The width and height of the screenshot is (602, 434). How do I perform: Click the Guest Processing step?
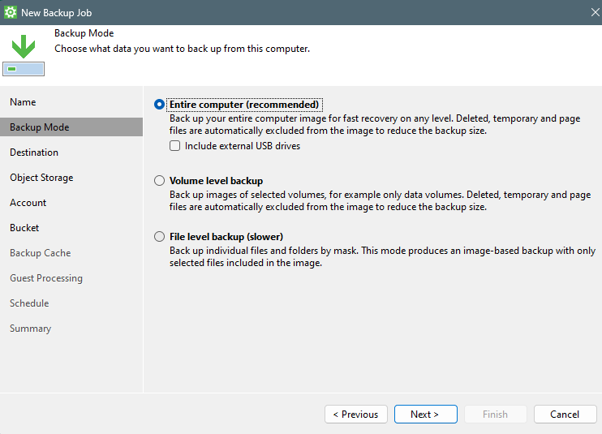(x=46, y=278)
